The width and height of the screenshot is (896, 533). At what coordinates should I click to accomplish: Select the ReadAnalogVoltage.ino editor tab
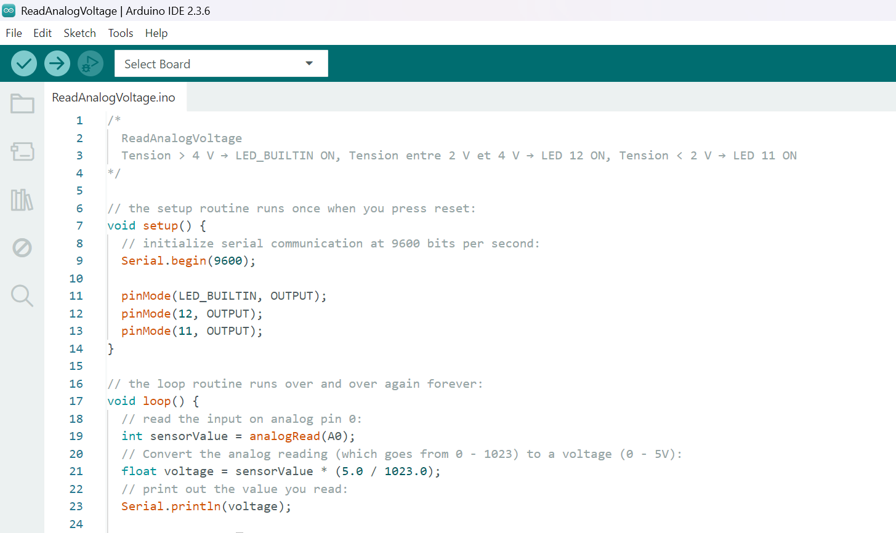(x=114, y=97)
